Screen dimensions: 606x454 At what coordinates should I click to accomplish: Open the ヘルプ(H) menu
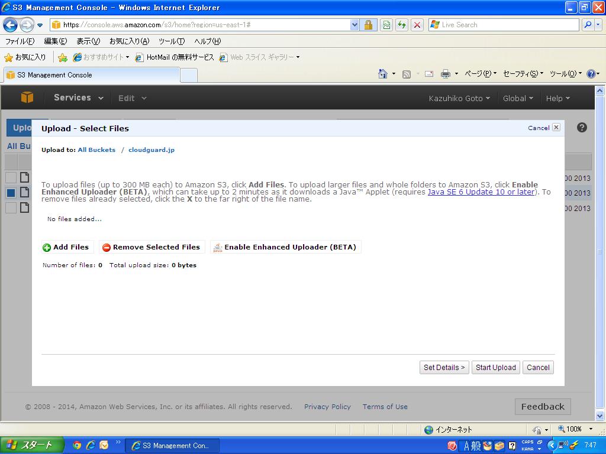tap(208, 41)
